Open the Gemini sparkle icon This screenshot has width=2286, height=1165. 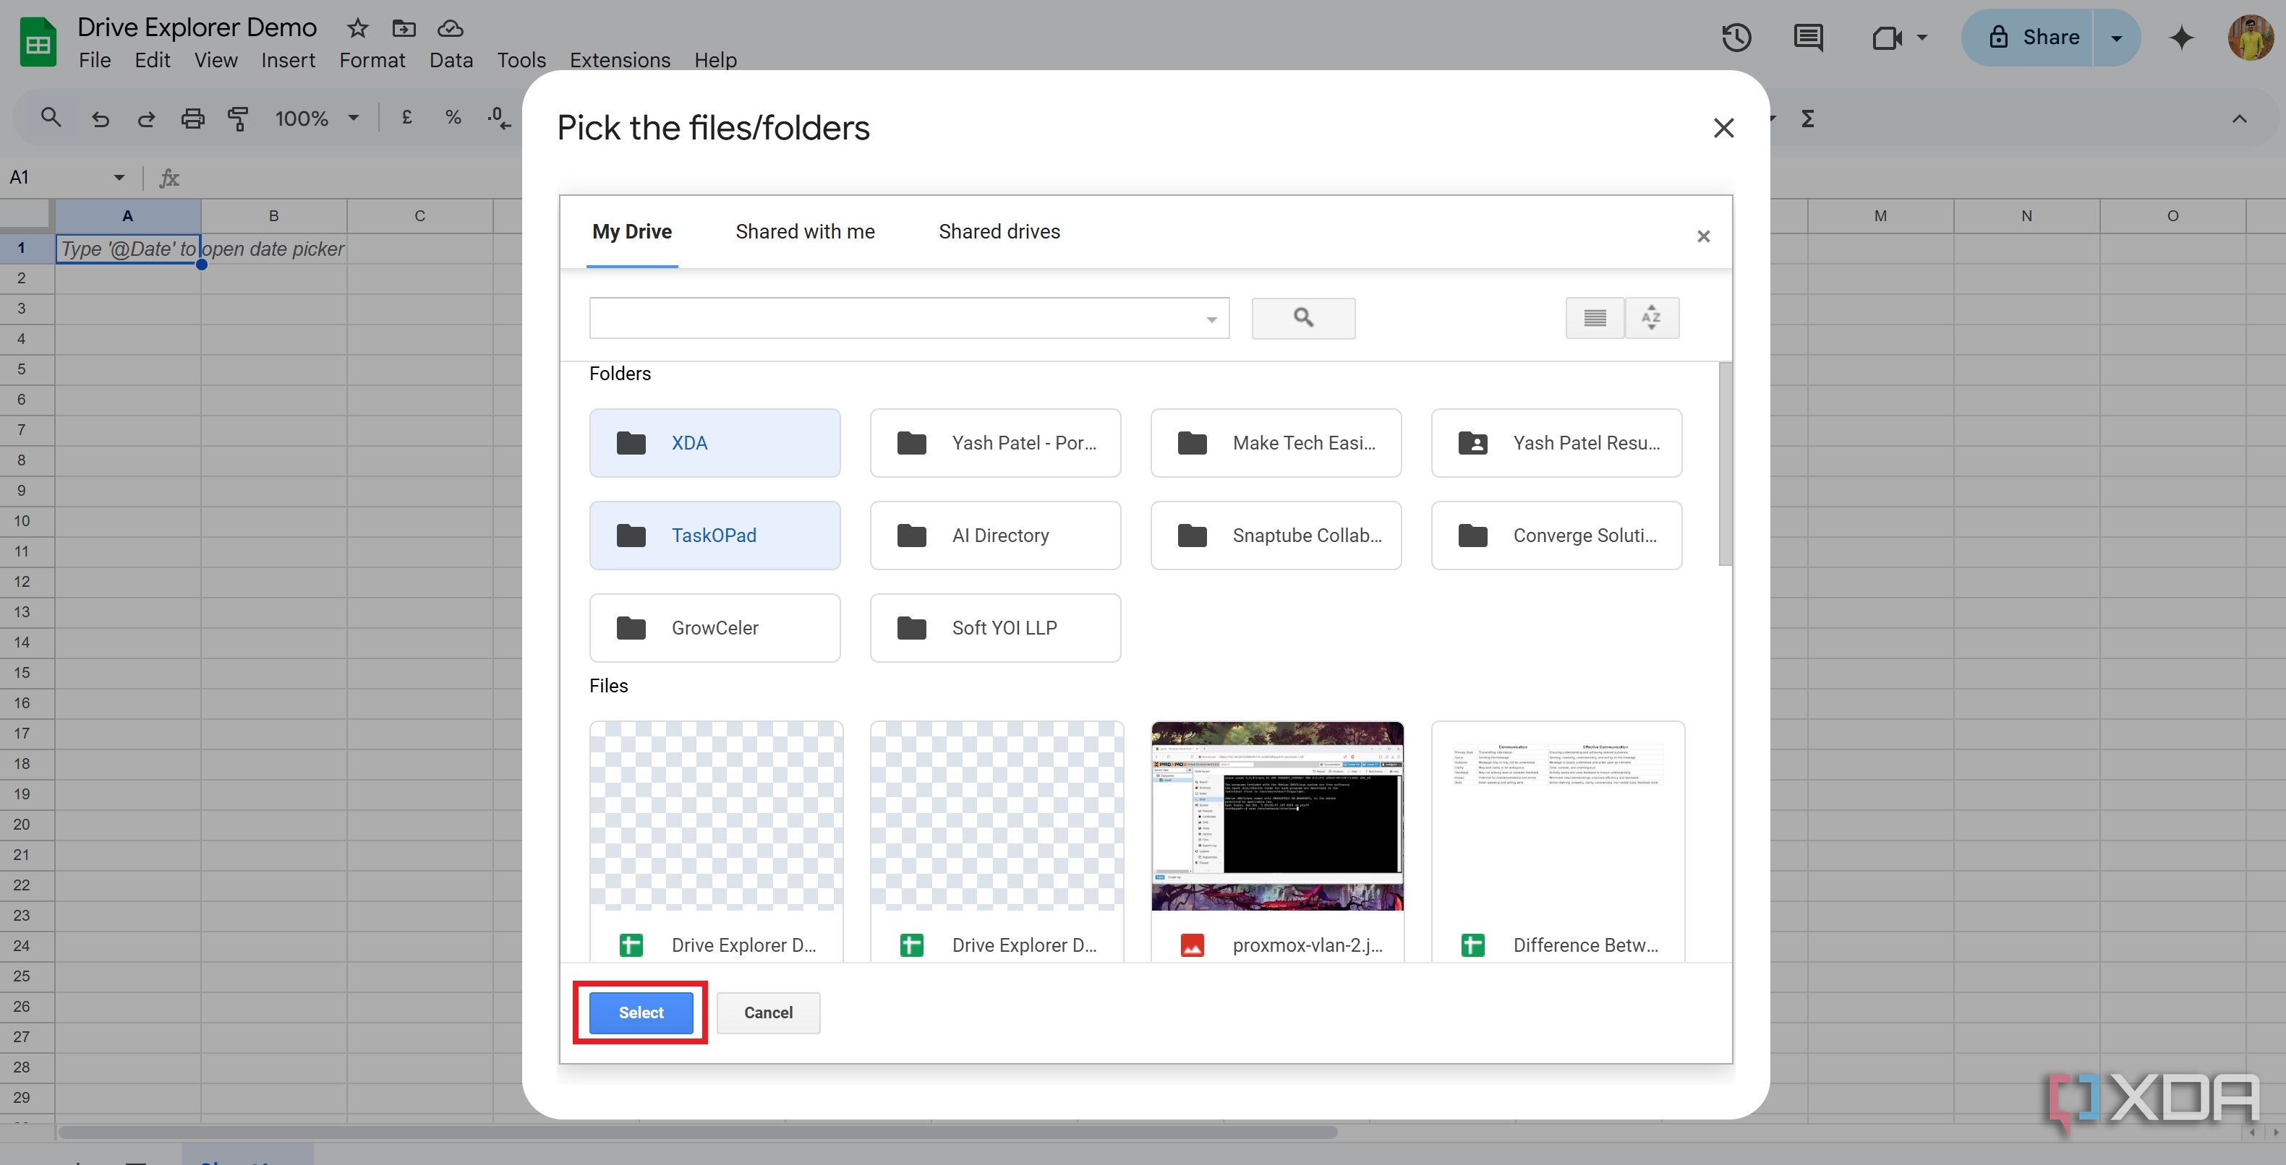[x=2181, y=38]
